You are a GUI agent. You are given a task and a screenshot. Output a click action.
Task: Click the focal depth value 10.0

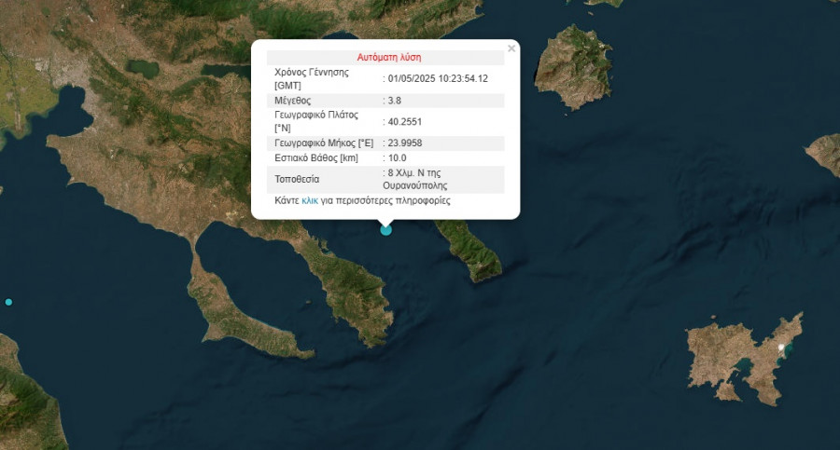397,158
